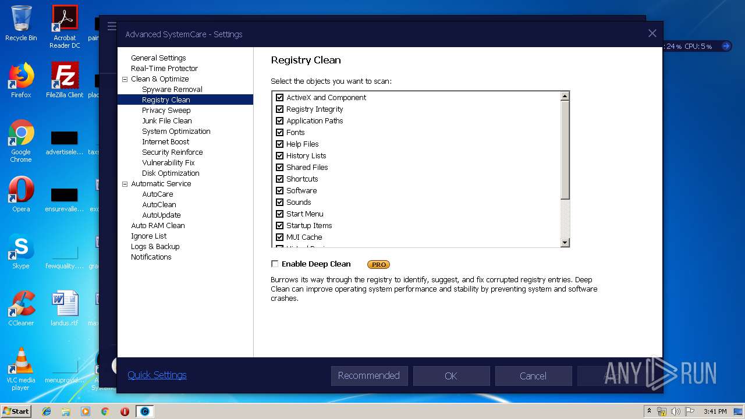Toggle the Fonts checkbox

pos(279,132)
